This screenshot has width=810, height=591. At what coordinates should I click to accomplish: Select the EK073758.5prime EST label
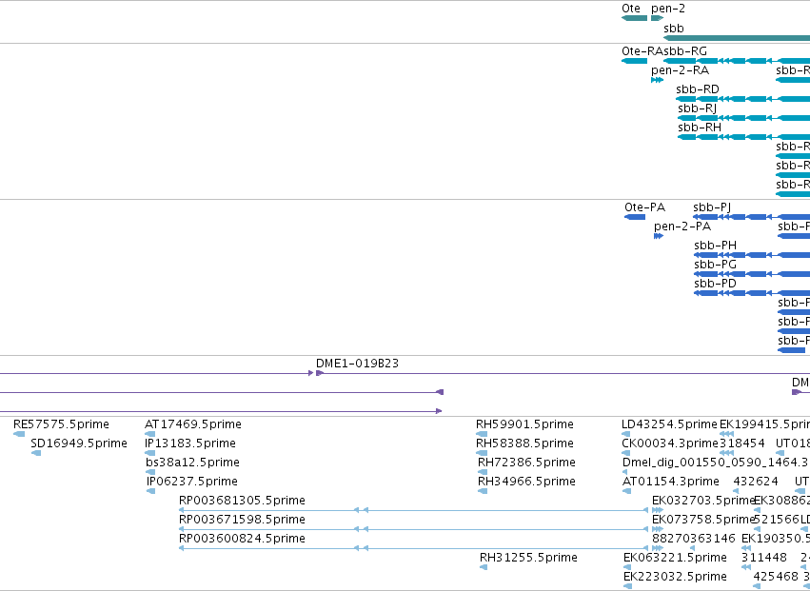pyautogui.click(x=703, y=521)
